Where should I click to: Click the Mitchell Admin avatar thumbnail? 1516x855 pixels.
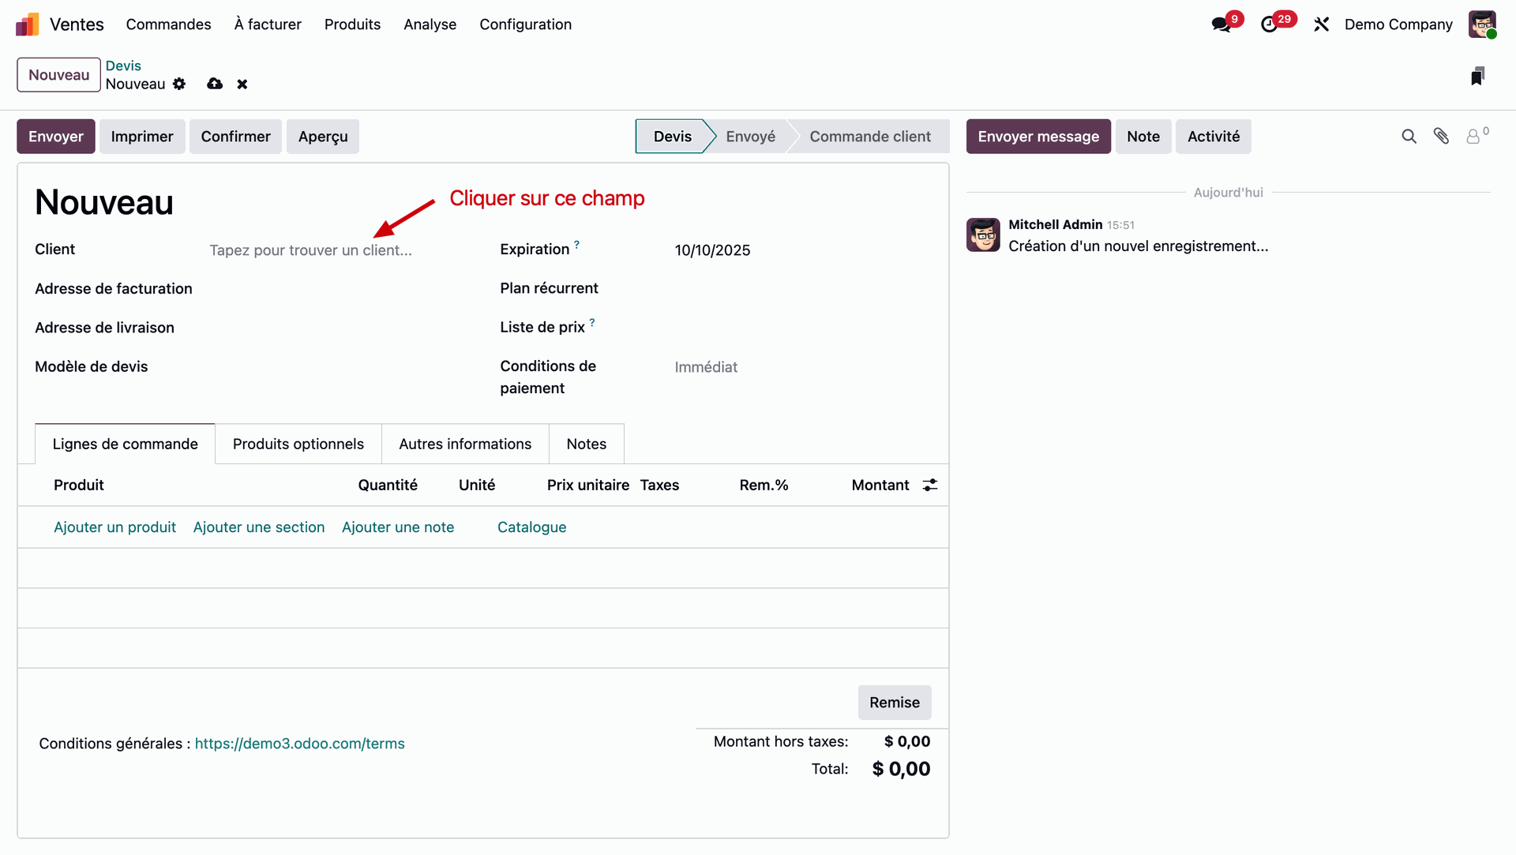point(982,234)
